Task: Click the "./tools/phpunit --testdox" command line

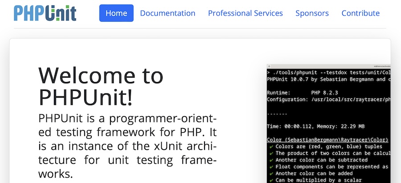Action: (328, 72)
